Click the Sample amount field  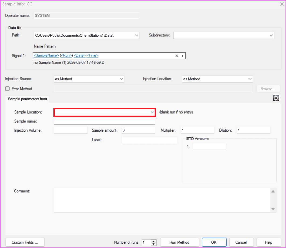click(138, 130)
